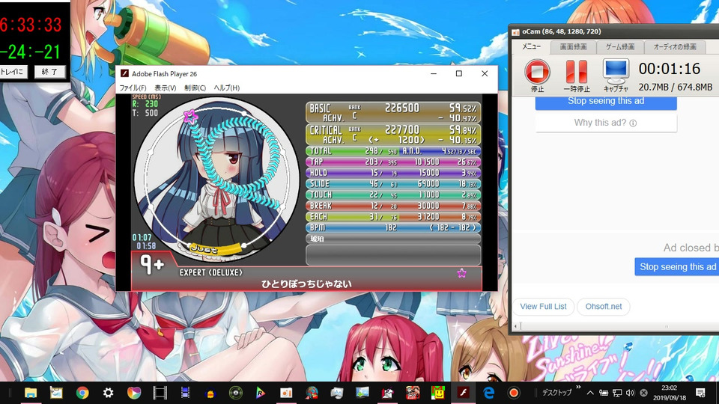Click the pink star on the song title bar
Screen dimensions: 719x404
[462, 274]
